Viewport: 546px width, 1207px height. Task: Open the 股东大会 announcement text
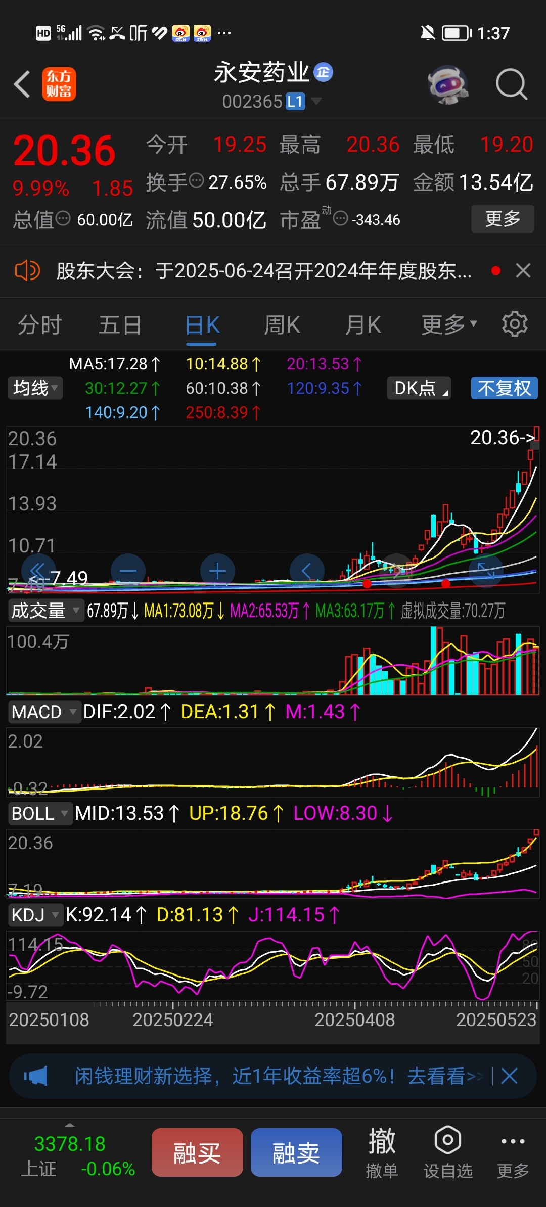264,271
